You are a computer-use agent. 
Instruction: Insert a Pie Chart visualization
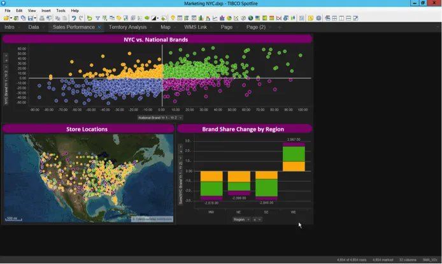[229, 18]
